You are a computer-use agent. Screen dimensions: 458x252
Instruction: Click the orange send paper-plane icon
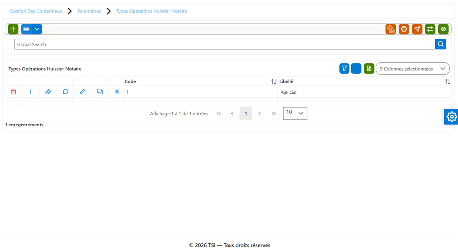tap(417, 29)
